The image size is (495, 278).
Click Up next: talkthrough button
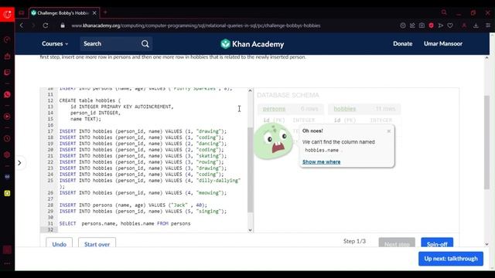click(451, 259)
